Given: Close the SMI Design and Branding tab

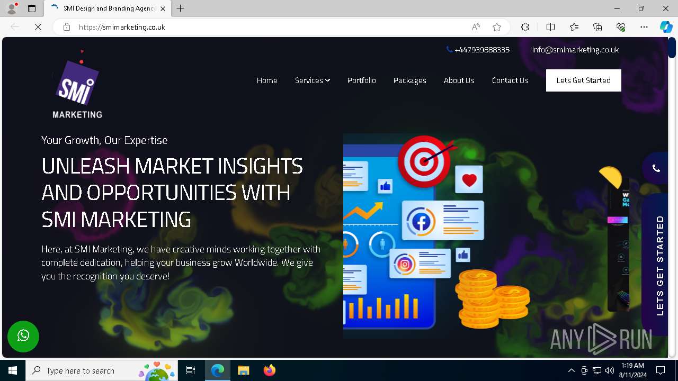Looking at the screenshot, I should pyautogui.click(x=163, y=8).
